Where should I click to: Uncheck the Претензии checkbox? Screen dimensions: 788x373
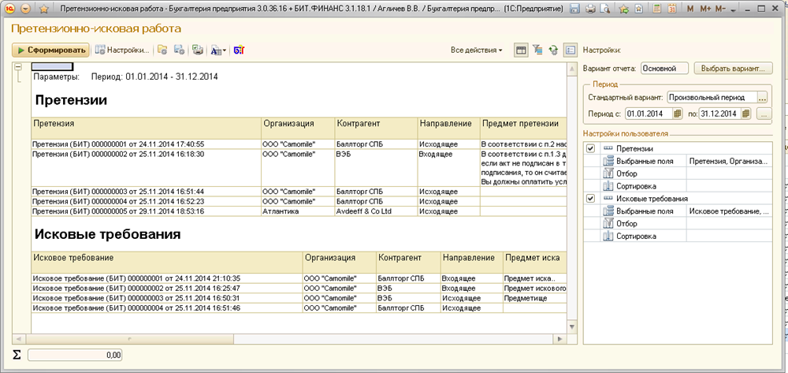[590, 148]
